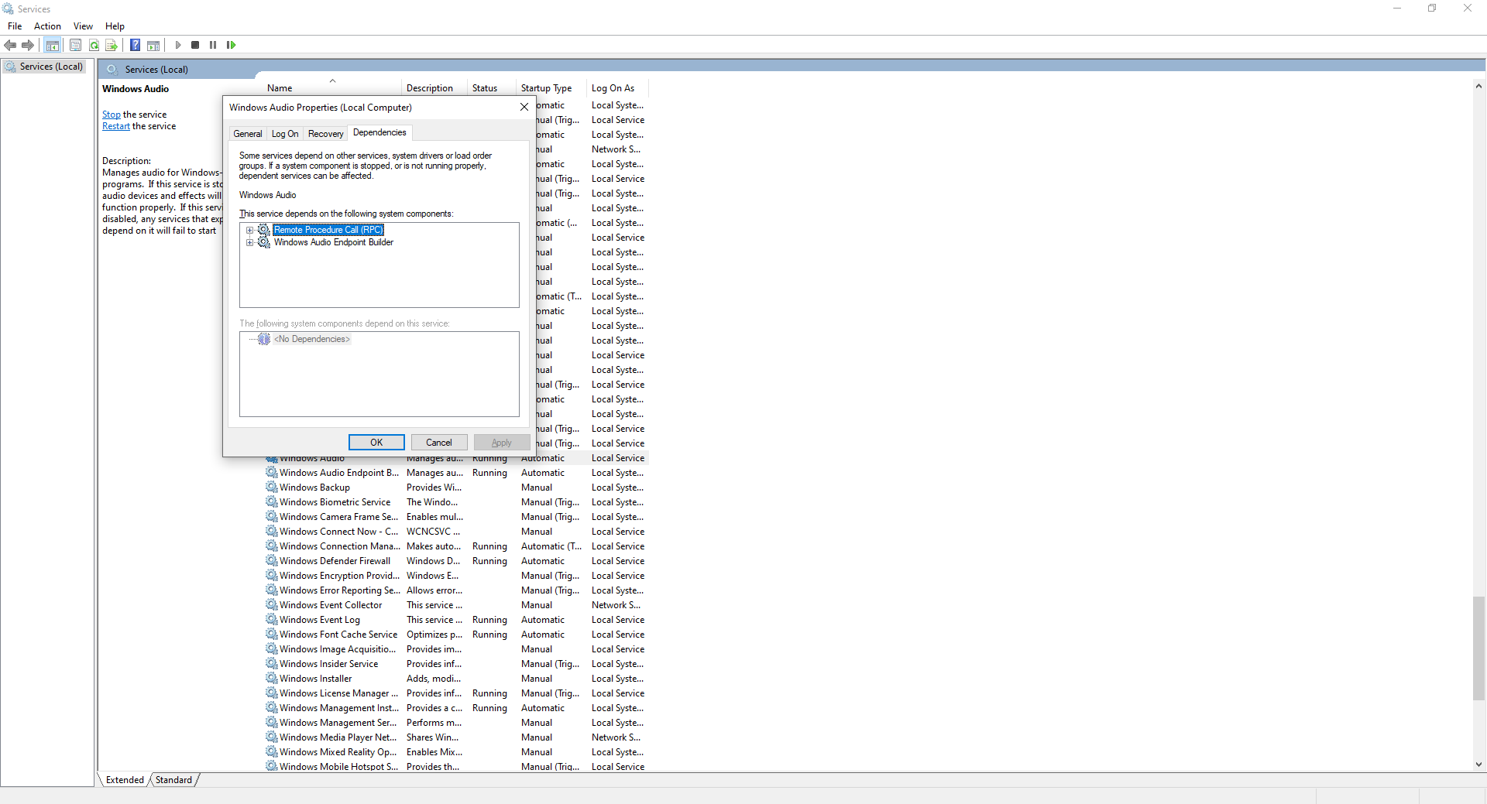Open the Help toolbar icon
Image resolution: width=1487 pixels, height=804 pixels.
pos(135,45)
